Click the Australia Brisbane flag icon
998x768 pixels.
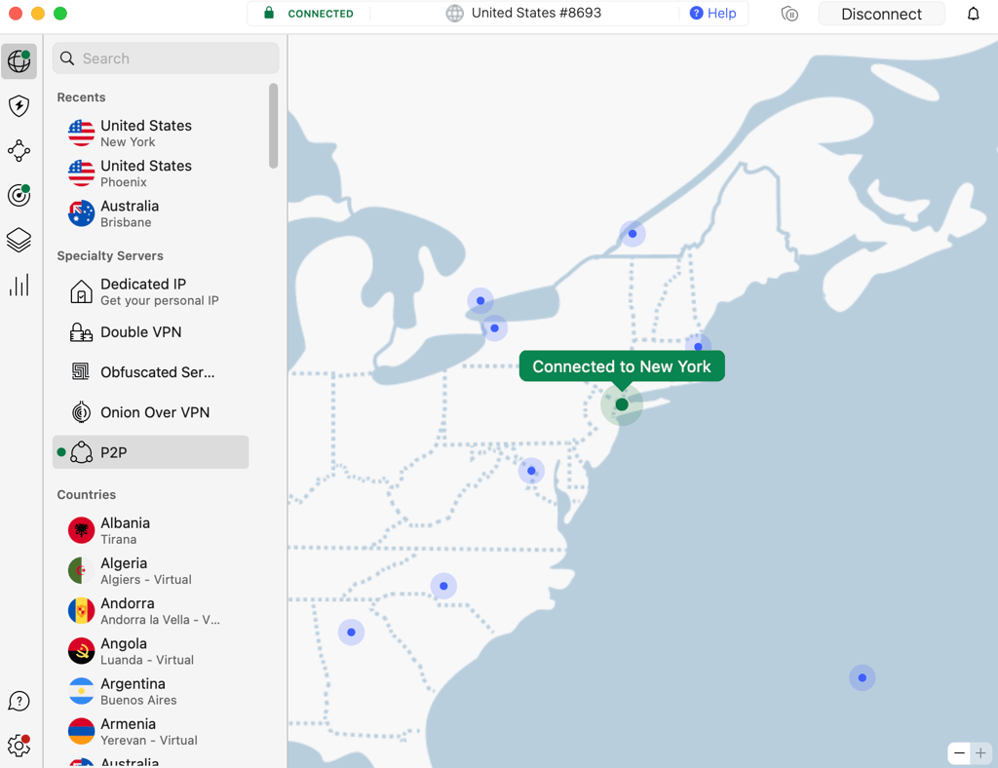81,213
